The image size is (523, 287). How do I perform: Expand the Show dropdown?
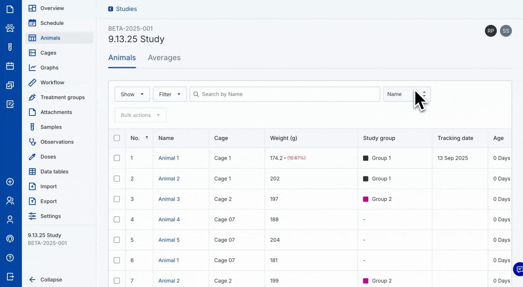click(x=132, y=94)
